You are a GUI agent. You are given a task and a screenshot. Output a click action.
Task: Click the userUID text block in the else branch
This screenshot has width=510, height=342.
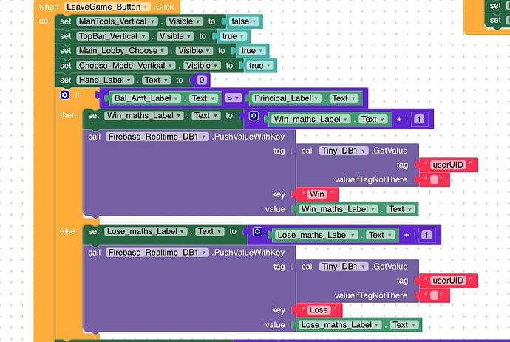[446, 281]
